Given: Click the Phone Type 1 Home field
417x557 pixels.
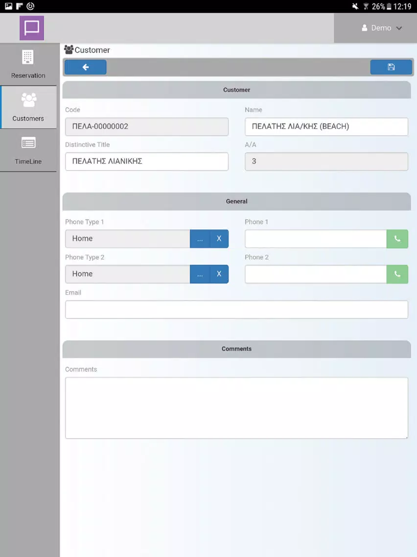Looking at the screenshot, I should (x=128, y=239).
